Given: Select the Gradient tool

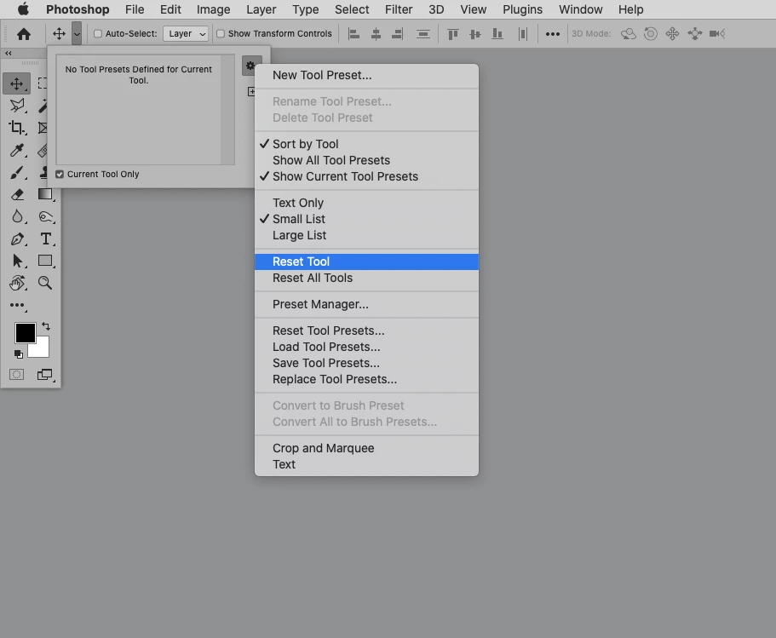Looking at the screenshot, I should point(45,194).
